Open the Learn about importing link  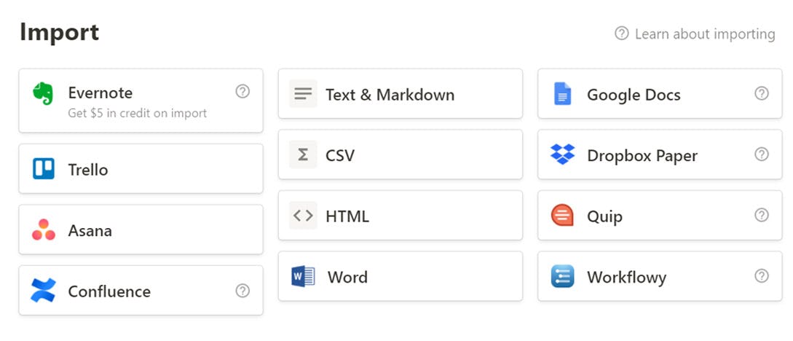coord(703,34)
